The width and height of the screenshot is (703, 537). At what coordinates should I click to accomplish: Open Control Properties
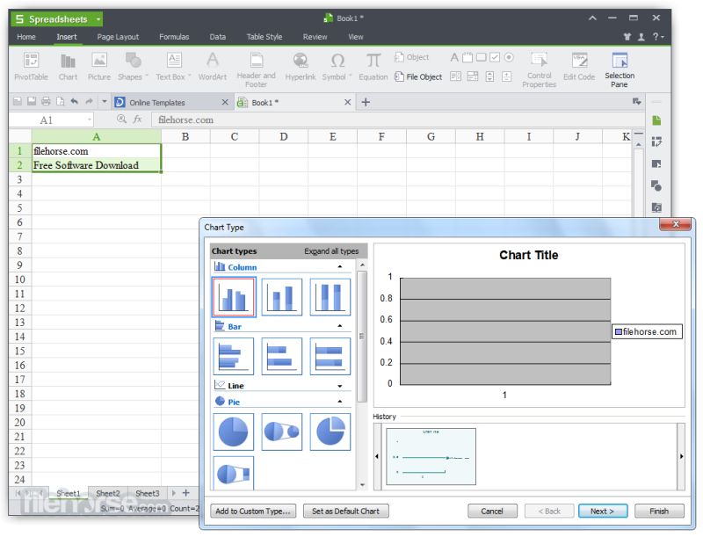[x=539, y=70]
